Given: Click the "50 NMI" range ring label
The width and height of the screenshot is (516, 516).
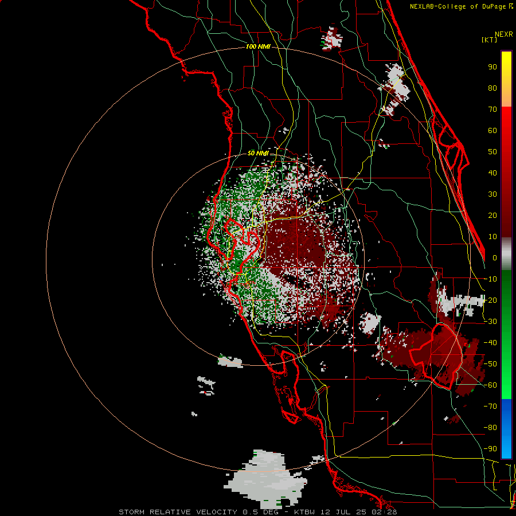Looking at the screenshot, I should (258, 153).
